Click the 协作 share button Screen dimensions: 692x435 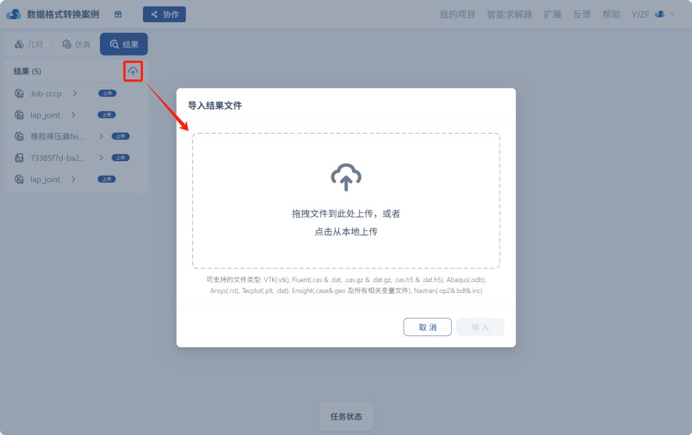164,14
